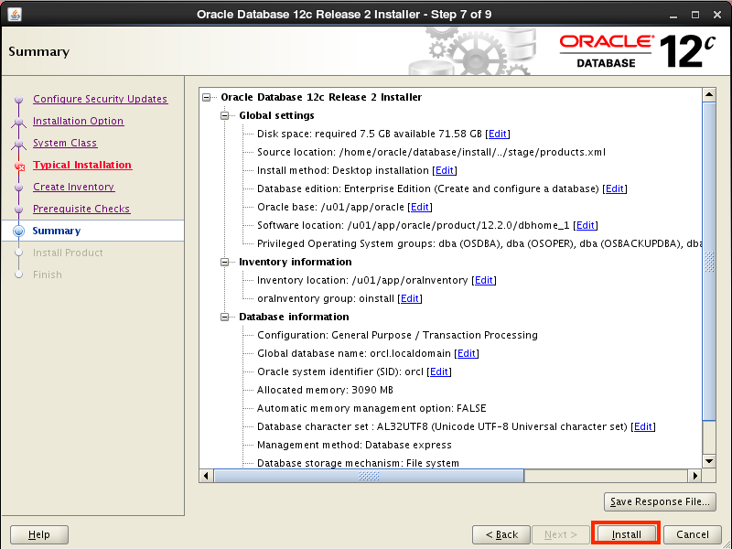The height and width of the screenshot is (549, 732).
Task: Edit the Database character set
Action: (643, 426)
